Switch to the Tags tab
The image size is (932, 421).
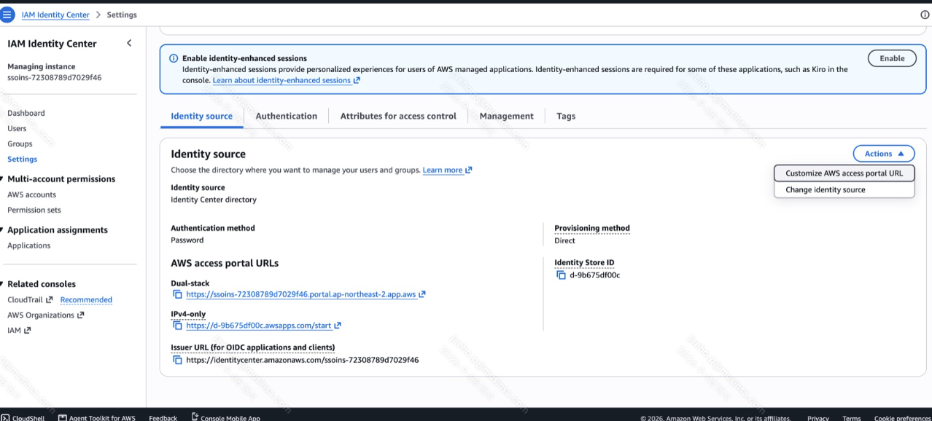(x=566, y=116)
